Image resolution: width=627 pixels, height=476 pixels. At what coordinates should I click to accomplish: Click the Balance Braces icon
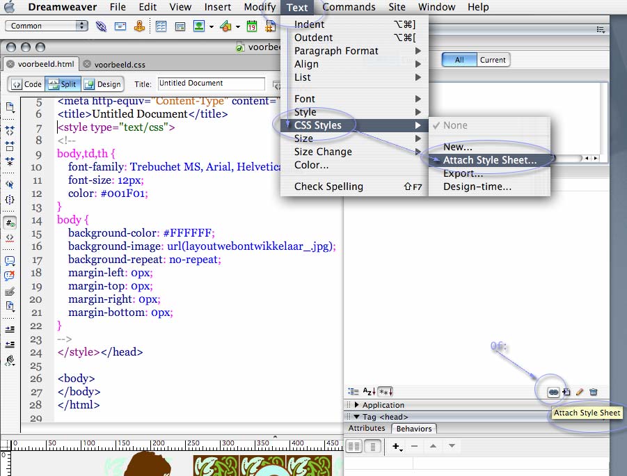(10, 200)
